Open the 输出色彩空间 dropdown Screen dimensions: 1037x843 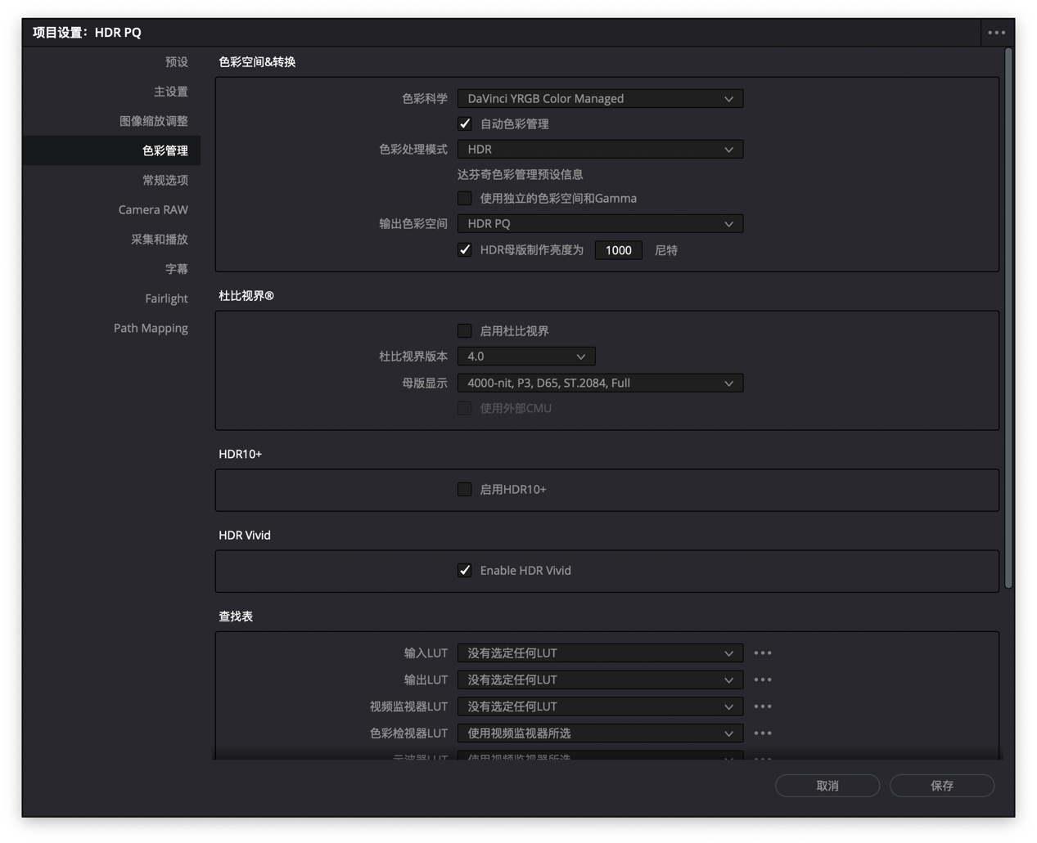pyautogui.click(x=600, y=223)
